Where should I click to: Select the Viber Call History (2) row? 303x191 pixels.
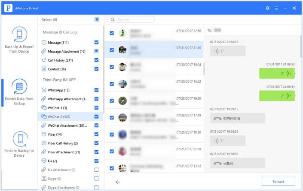pos(70,143)
